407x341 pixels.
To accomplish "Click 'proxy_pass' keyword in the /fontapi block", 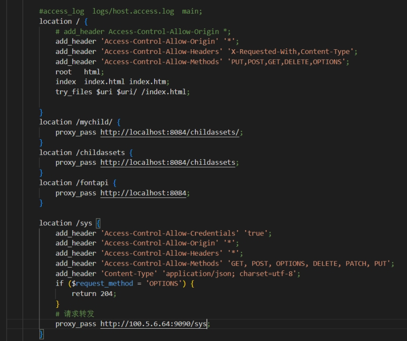I will pyautogui.click(x=76, y=193).
